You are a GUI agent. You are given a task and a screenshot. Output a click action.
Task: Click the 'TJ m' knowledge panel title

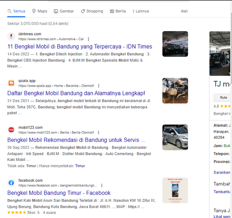coord(222,84)
